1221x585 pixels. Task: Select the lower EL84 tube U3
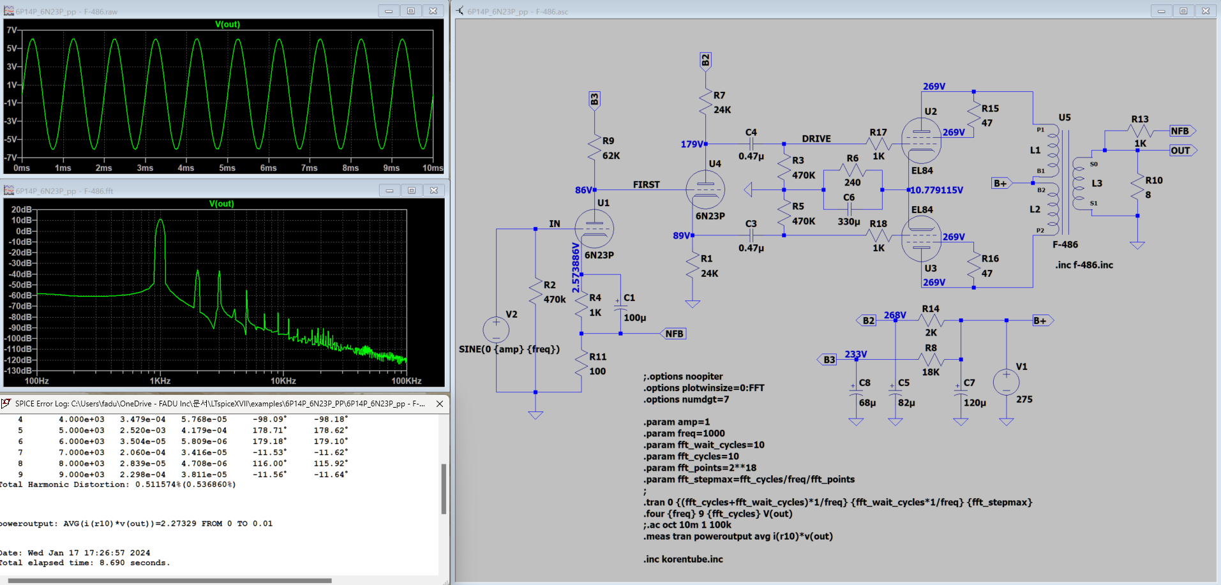[921, 239]
